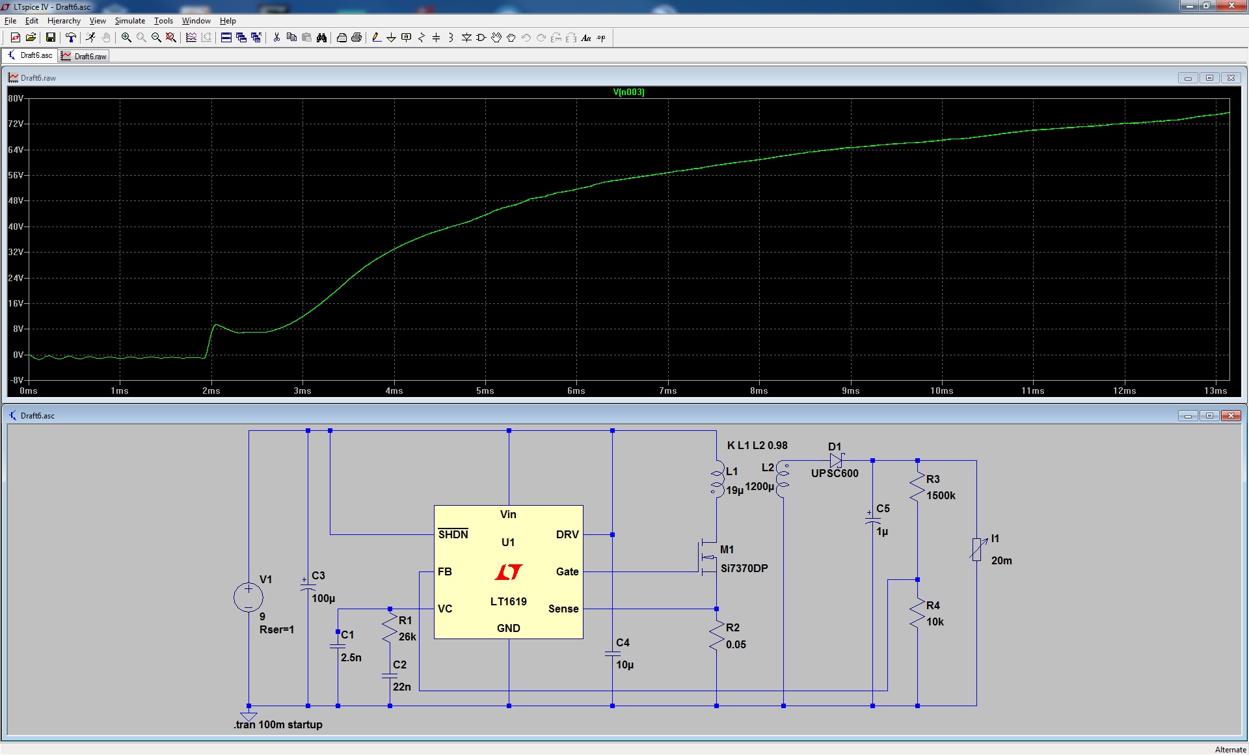The height and width of the screenshot is (755, 1249).
Task: Click the Rser=1 source parameter
Action: tap(276, 630)
